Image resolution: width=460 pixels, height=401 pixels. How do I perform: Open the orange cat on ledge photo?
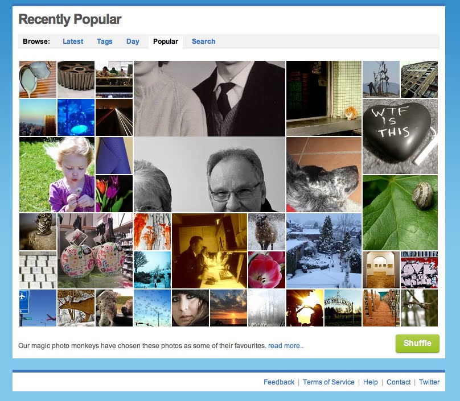[324, 98]
